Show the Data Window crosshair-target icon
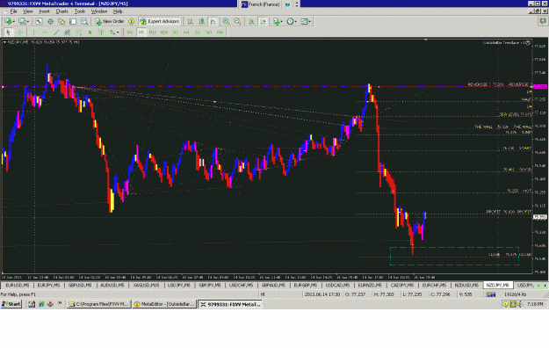This screenshot has height=348, width=549. [x=50, y=21]
